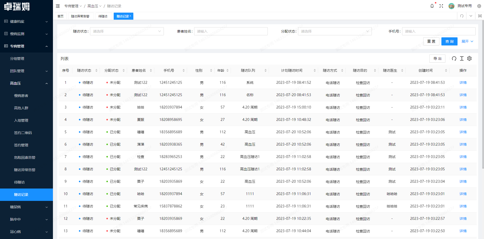484x239 pixels.
Task: Open 专病管理 breadcrumb dropdown
Action: pos(73,6)
